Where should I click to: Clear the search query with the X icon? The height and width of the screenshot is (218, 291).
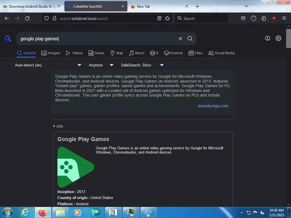(x=180, y=39)
